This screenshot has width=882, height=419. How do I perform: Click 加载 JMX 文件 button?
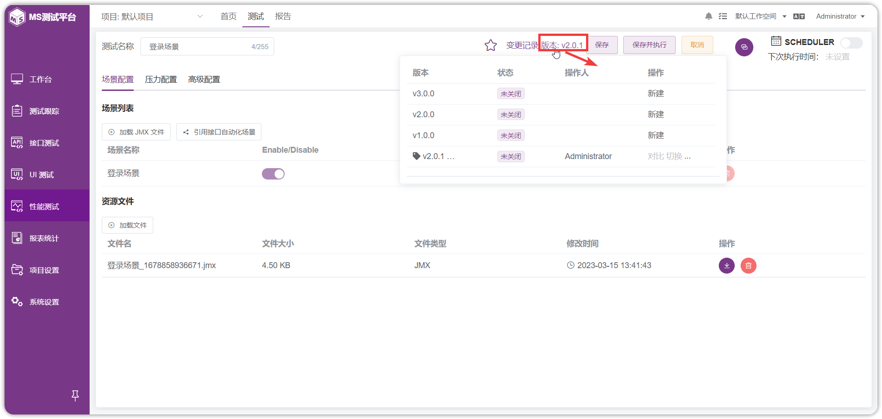pyautogui.click(x=136, y=132)
